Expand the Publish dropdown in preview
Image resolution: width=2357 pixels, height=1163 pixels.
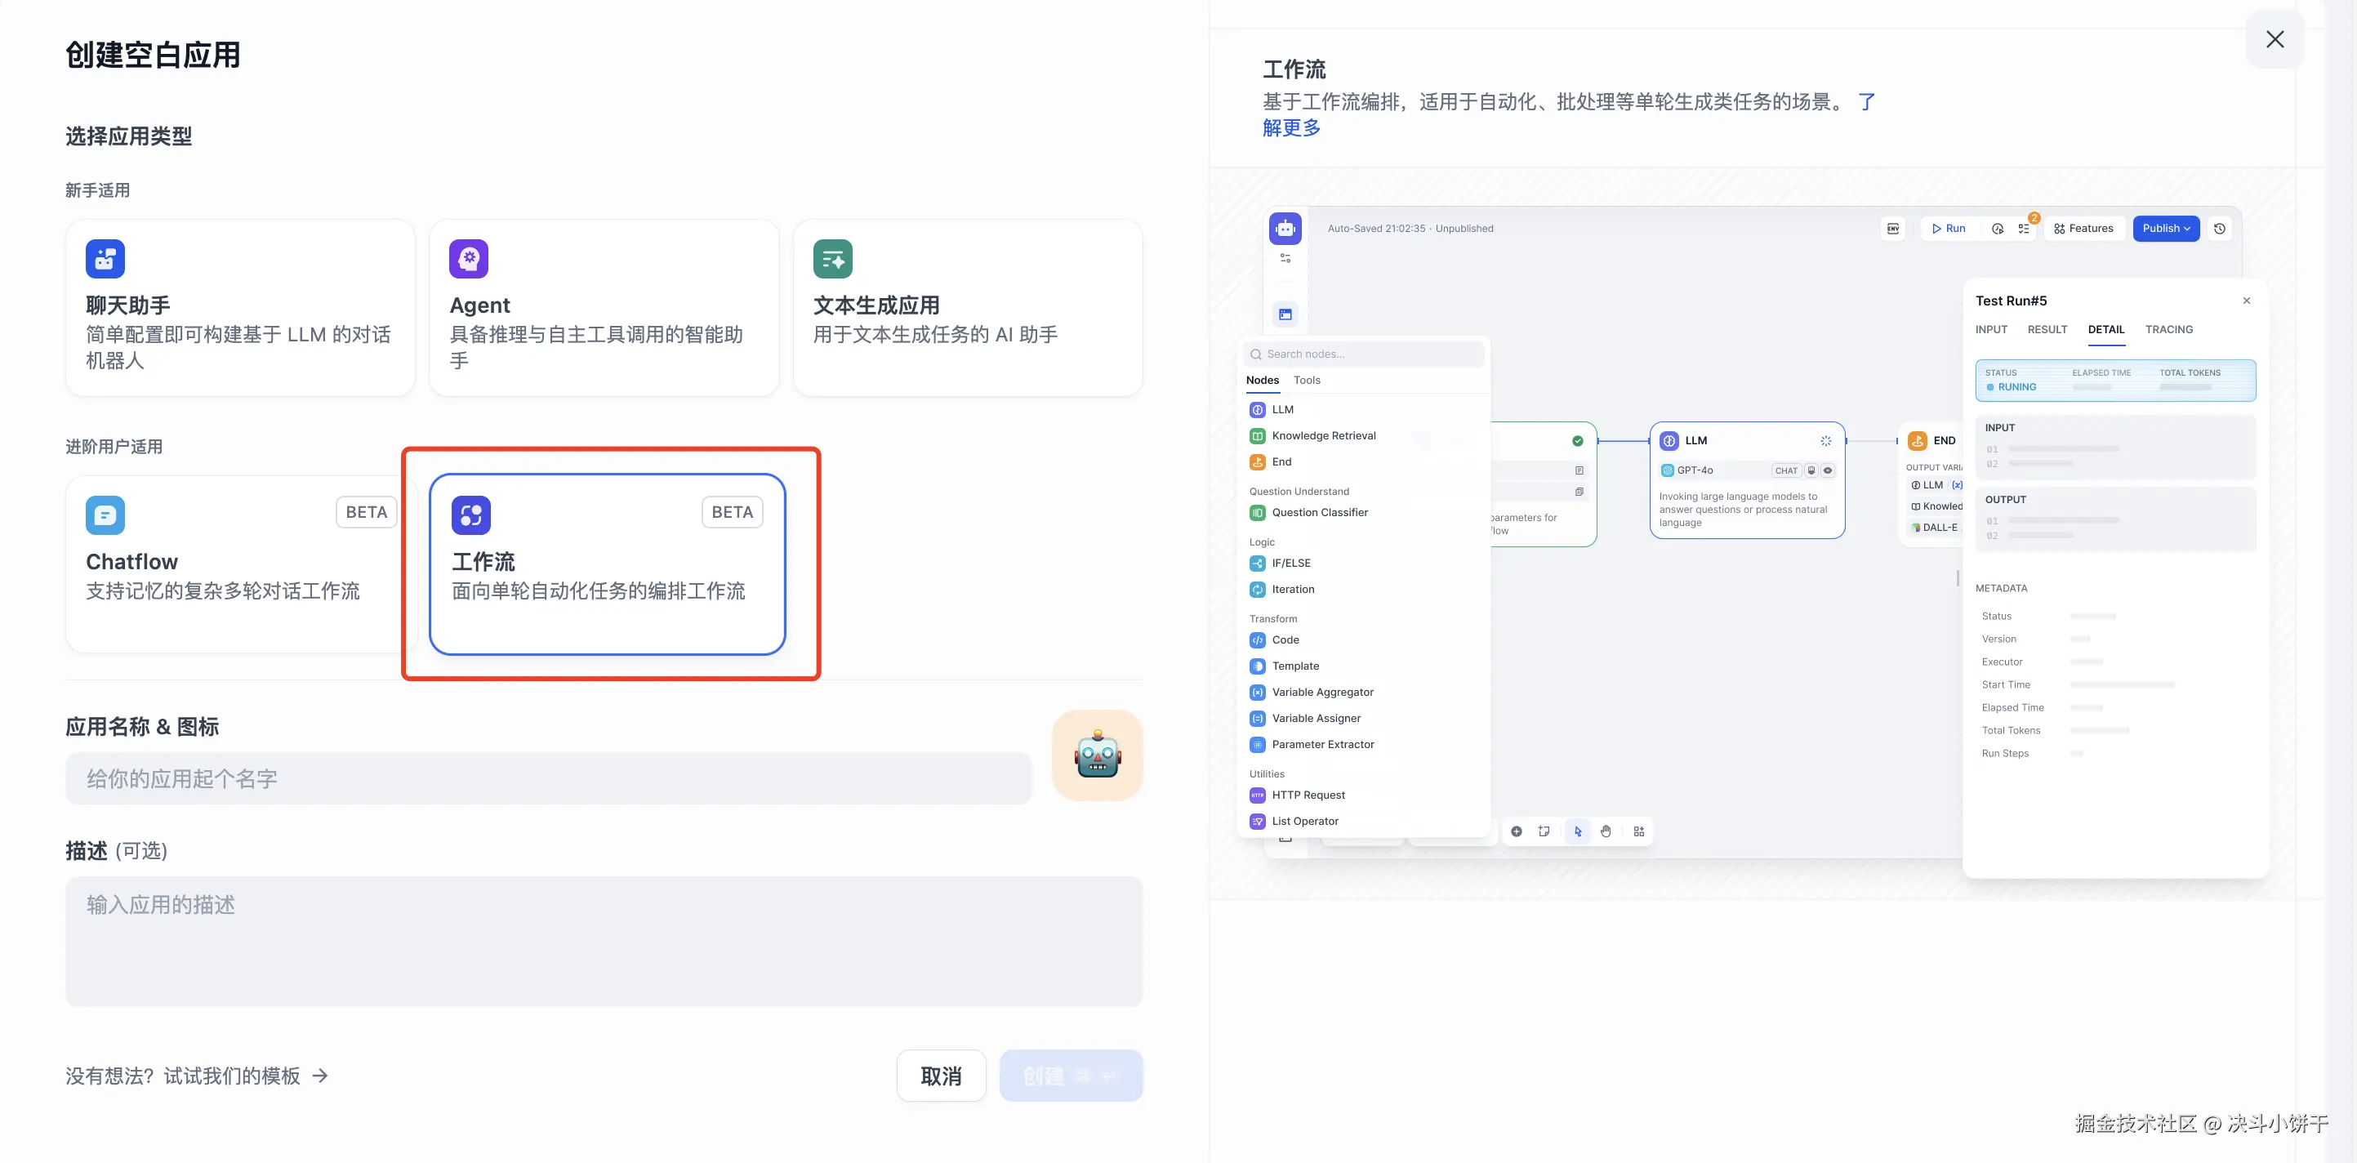click(x=2165, y=229)
